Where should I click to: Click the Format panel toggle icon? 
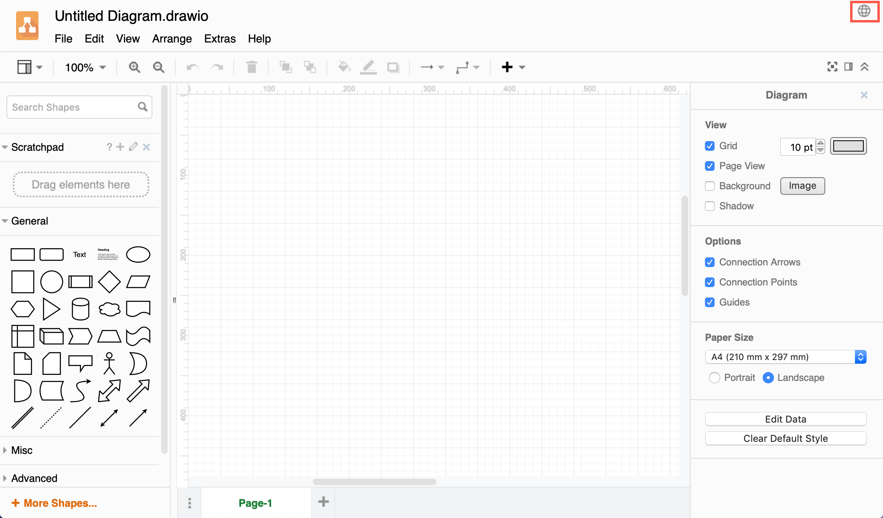(849, 67)
